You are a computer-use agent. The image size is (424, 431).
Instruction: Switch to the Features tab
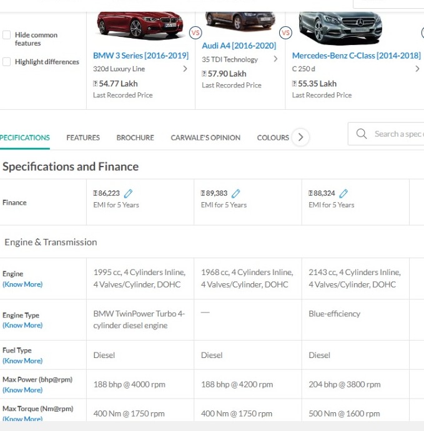[83, 138]
